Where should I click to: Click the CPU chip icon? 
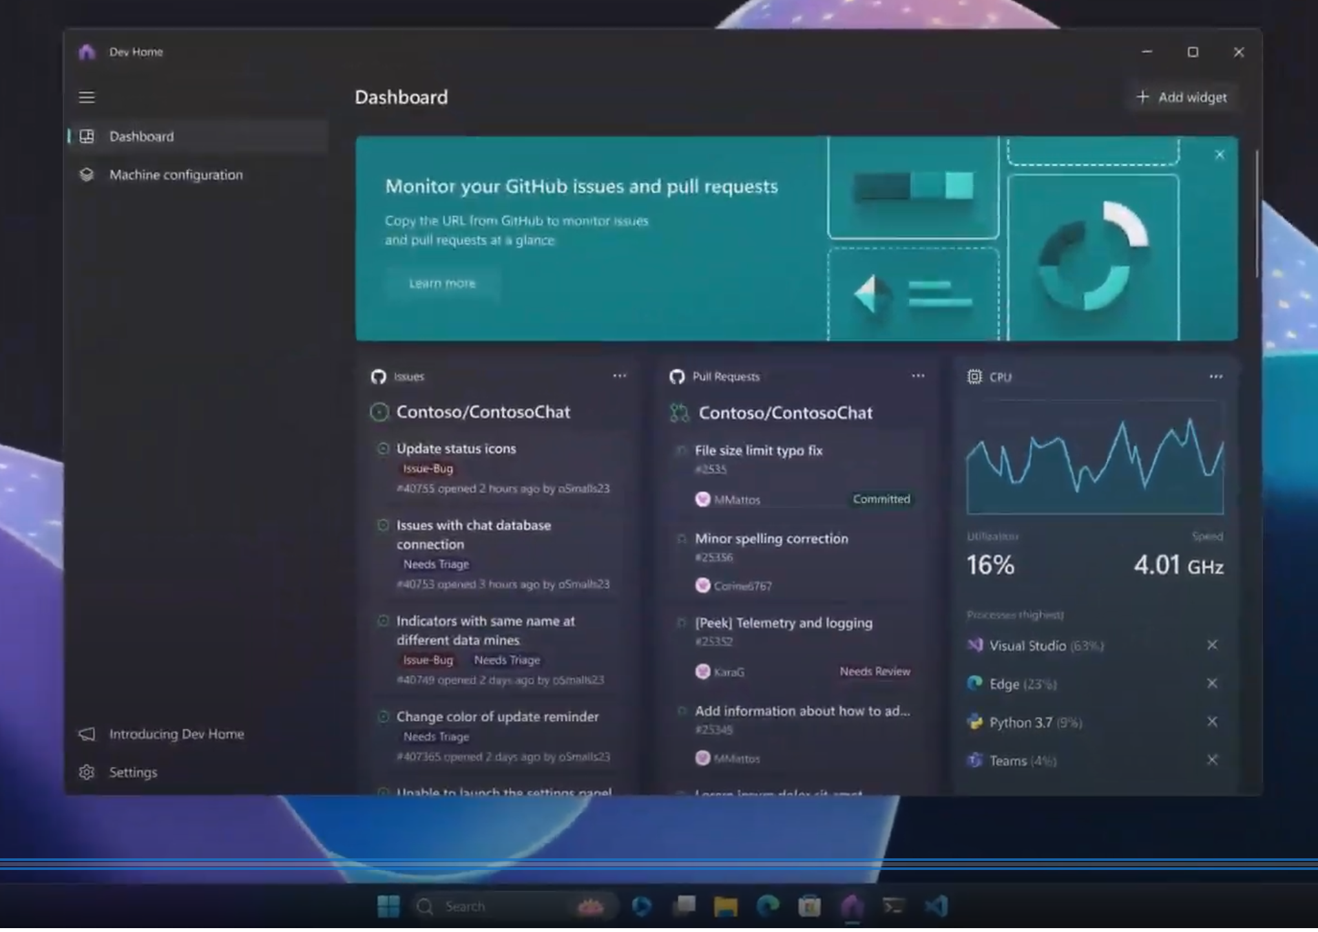(974, 377)
